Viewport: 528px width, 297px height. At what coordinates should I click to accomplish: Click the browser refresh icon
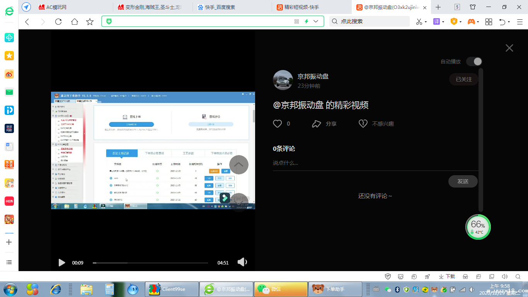58,22
